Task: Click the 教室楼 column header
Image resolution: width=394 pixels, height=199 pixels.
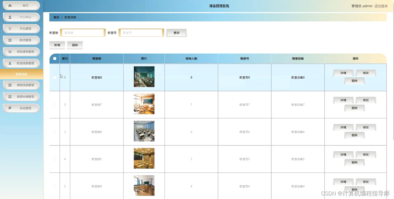Action: pos(97,59)
